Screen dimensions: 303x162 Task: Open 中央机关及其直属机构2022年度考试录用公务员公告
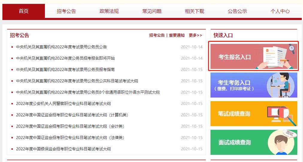point(61,47)
